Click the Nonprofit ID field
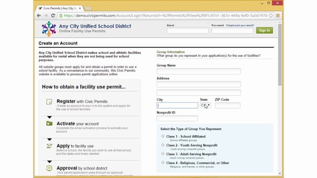317x178 pixels. (177, 118)
